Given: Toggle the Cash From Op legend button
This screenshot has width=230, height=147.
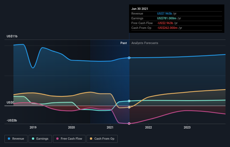Looking at the screenshot, I should 102,139.
